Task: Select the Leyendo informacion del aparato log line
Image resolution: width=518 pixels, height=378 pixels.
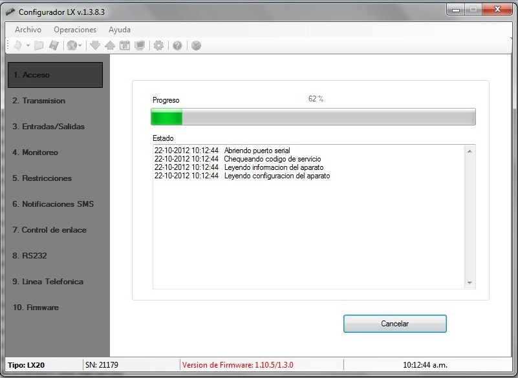Action: click(x=239, y=167)
